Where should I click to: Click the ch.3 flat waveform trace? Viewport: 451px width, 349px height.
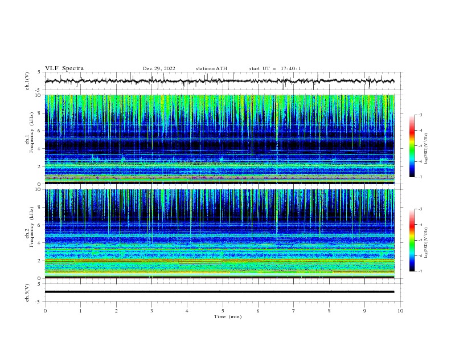219,292
